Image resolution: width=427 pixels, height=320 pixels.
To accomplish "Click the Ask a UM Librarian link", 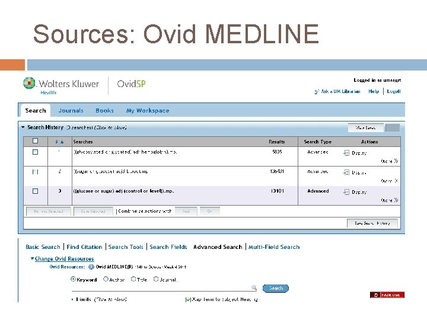I will [340, 91].
